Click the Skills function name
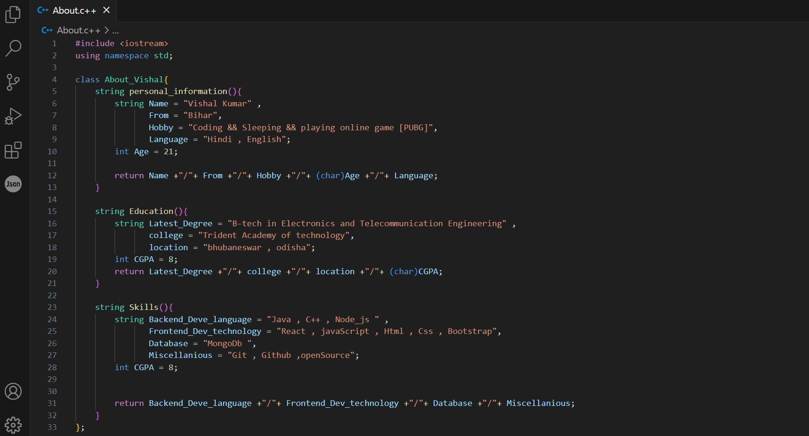The height and width of the screenshot is (436, 809). 144,307
